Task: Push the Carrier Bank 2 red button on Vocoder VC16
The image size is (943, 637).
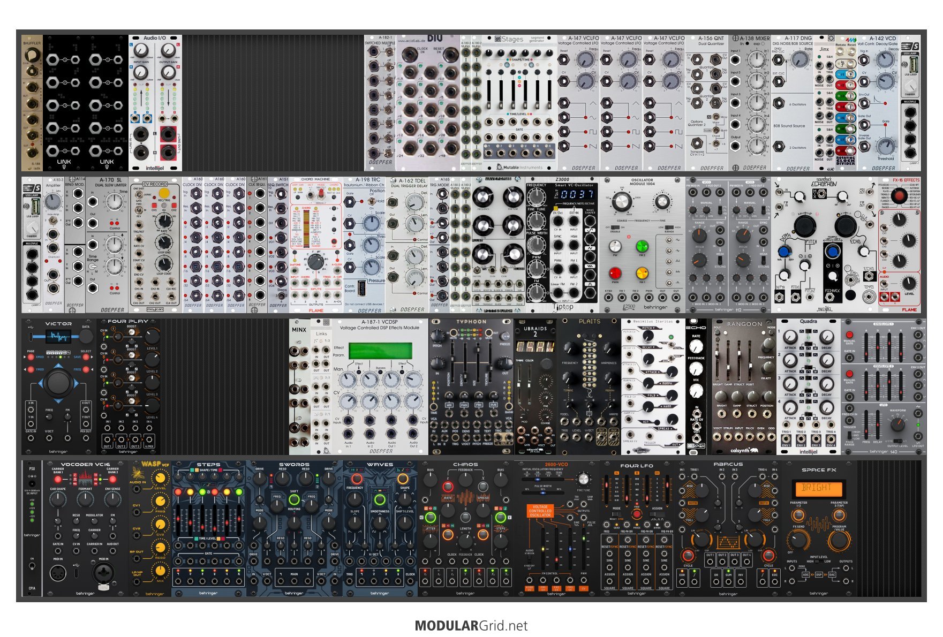Action: click(112, 480)
